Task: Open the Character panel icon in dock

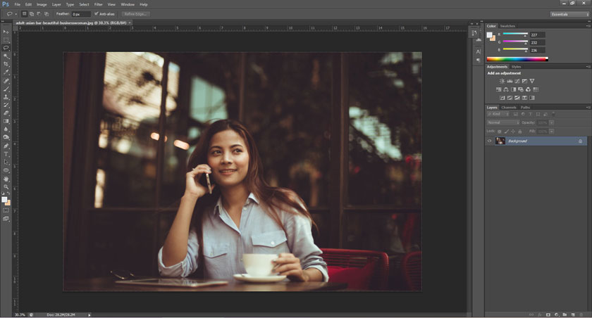Action: pyautogui.click(x=479, y=51)
